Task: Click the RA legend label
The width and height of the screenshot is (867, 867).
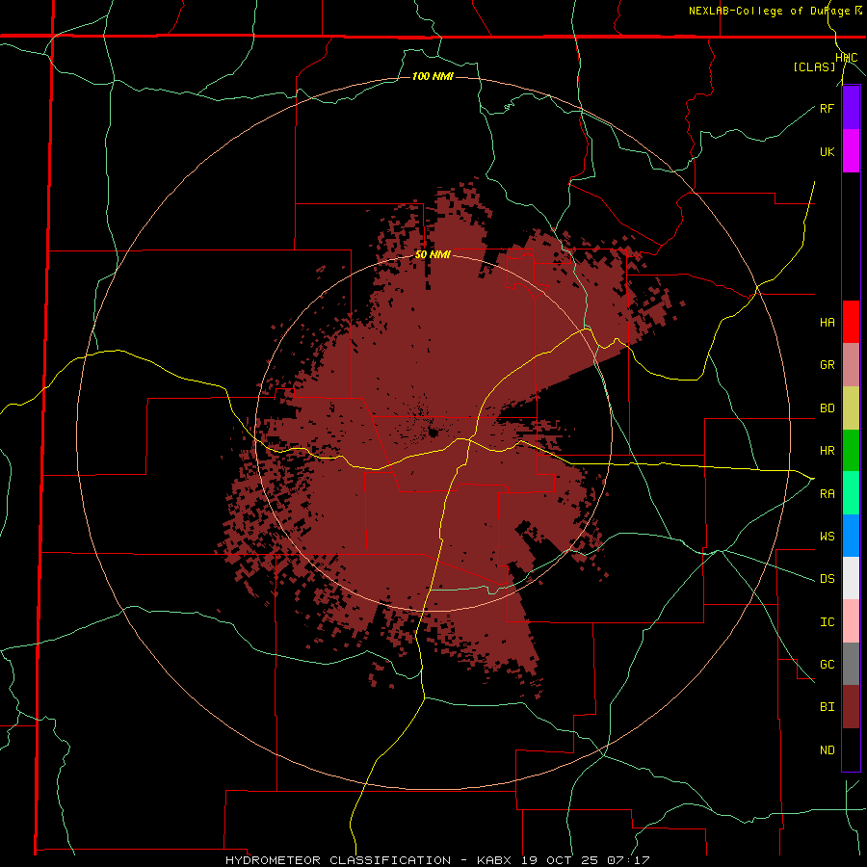Action: click(827, 494)
